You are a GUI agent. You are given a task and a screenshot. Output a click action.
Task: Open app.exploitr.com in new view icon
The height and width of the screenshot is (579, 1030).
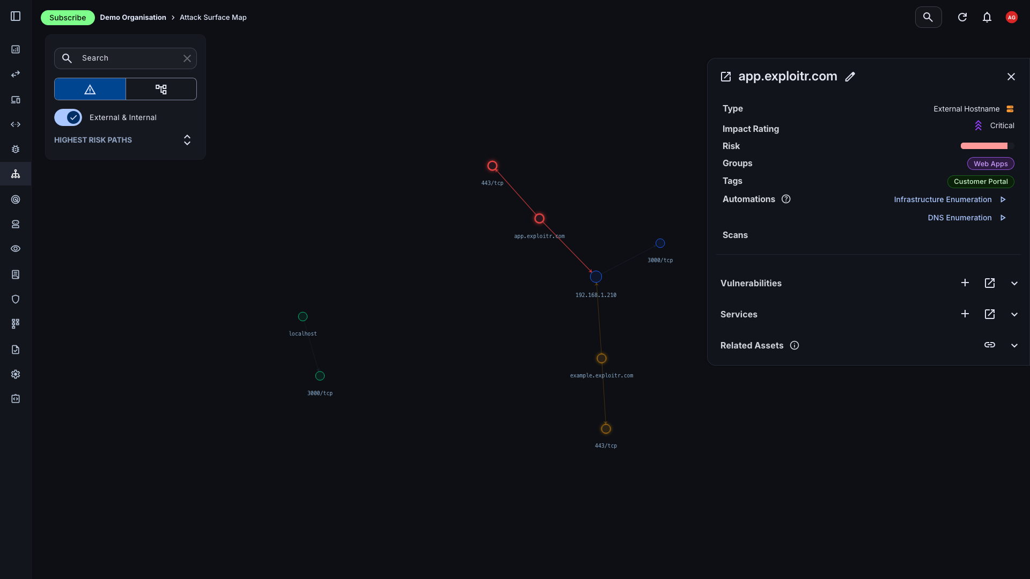(726, 77)
